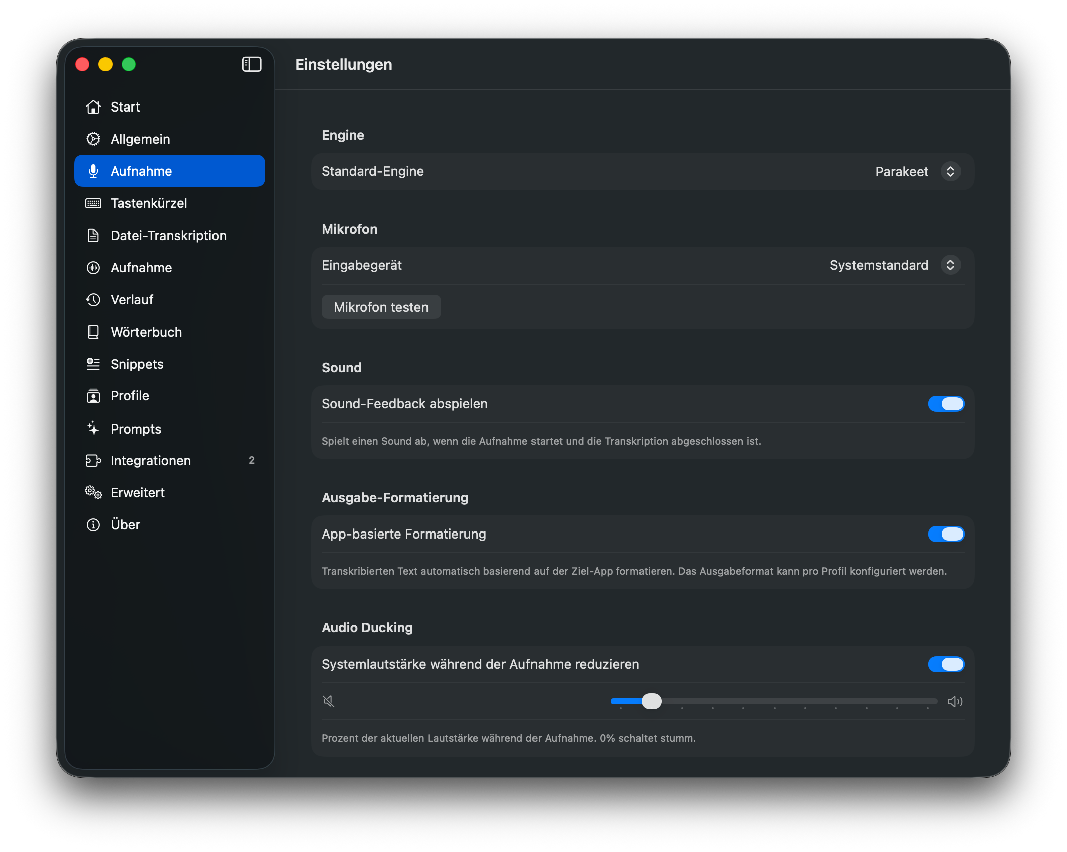Viewport: 1067px width, 852px height.
Task: Turn off App-basierte Formatierung toggle
Action: [x=946, y=534]
